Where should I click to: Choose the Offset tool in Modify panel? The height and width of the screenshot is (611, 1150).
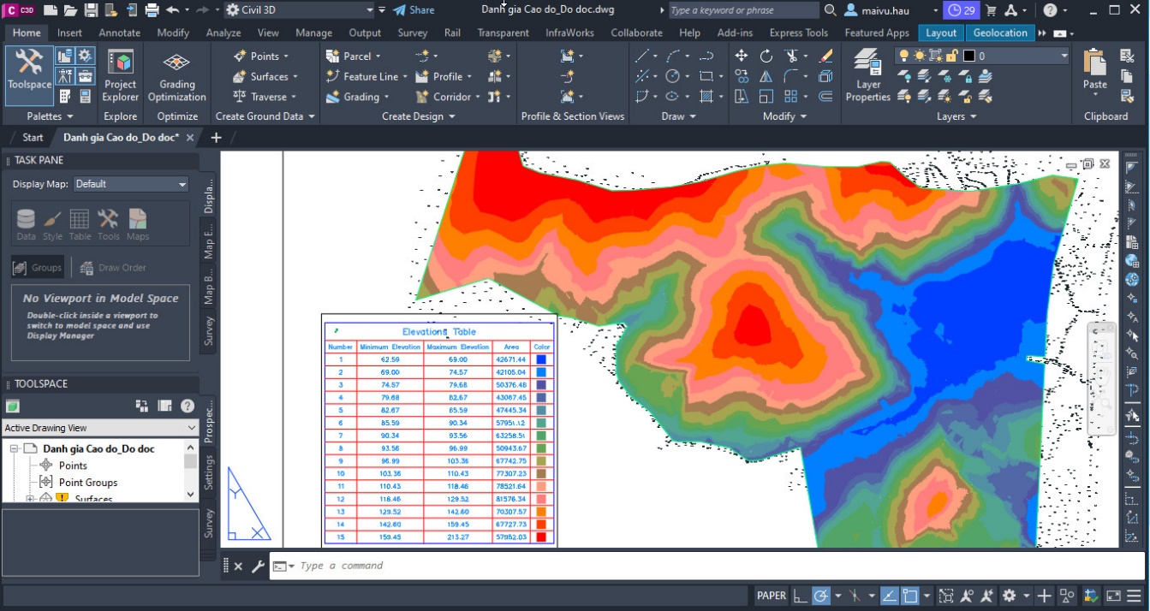point(825,97)
